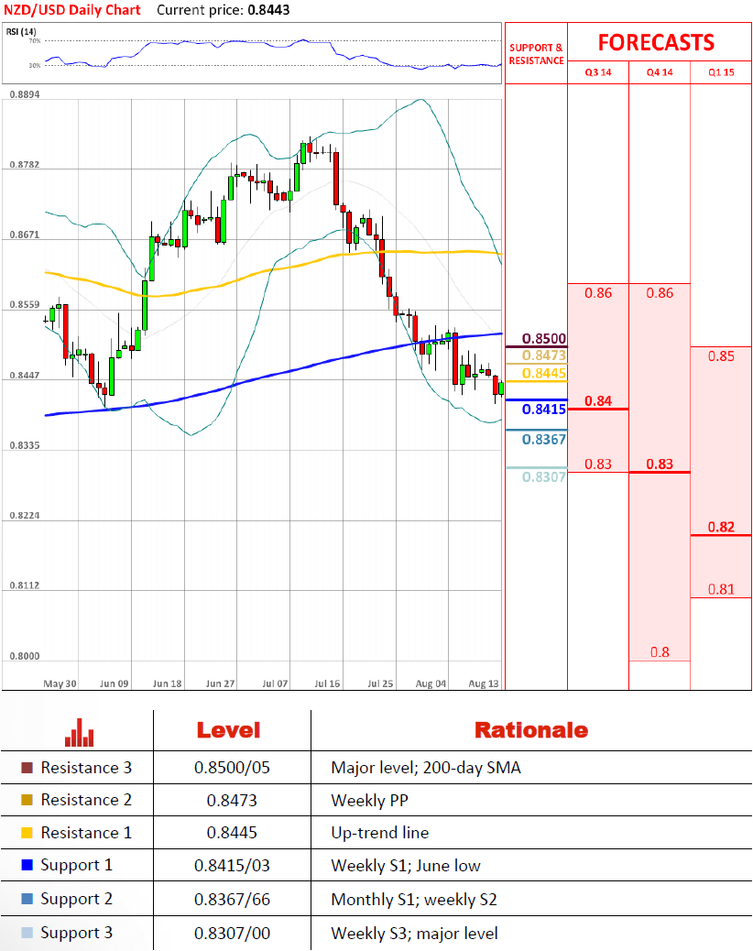Click the RSI (14) indicator label
753x951 pixels.
[x=21, y=31]
